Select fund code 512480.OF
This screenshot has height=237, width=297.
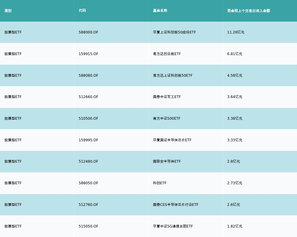pyautogui.click(x=89, y=161)
